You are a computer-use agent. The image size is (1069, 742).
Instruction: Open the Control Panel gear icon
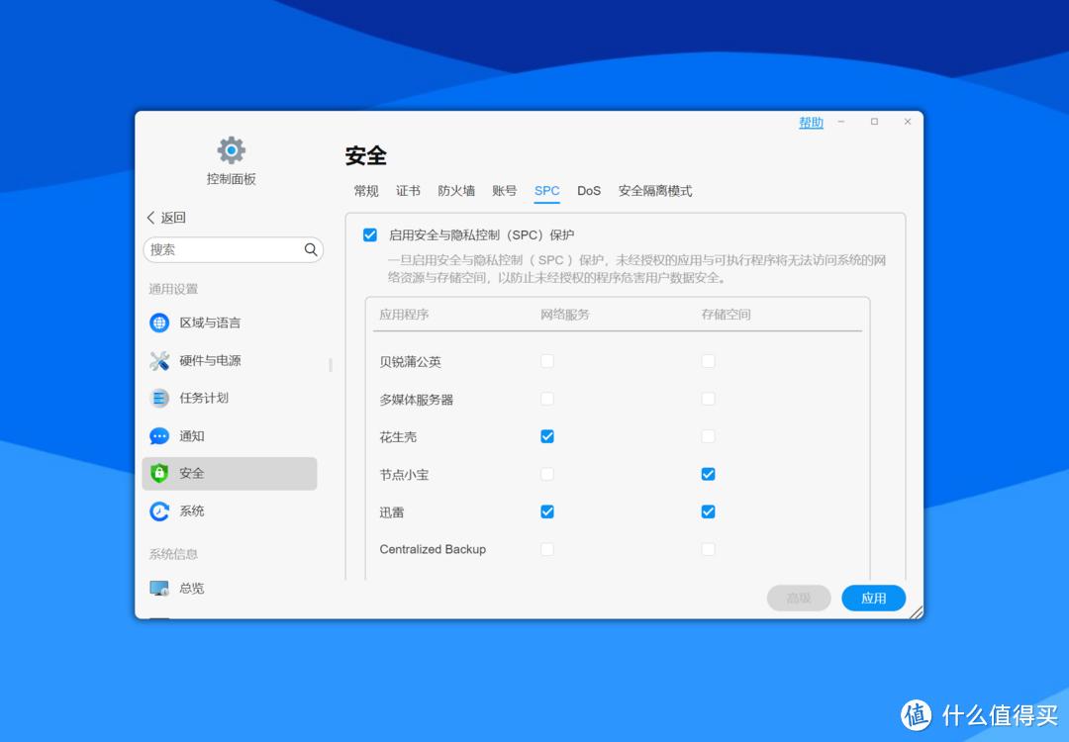[230, 148]
